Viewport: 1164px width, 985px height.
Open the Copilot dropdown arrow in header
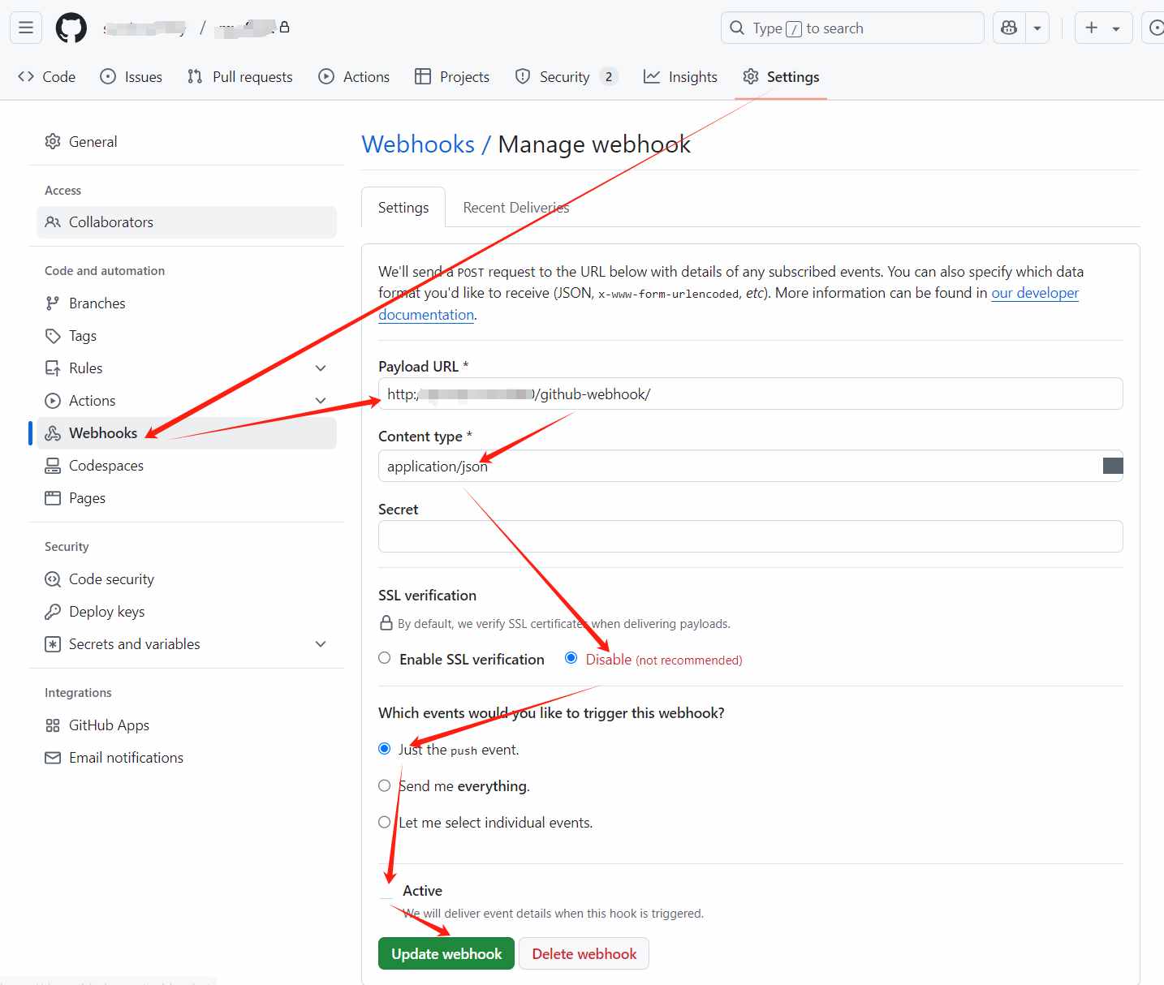click(1037, 28)
